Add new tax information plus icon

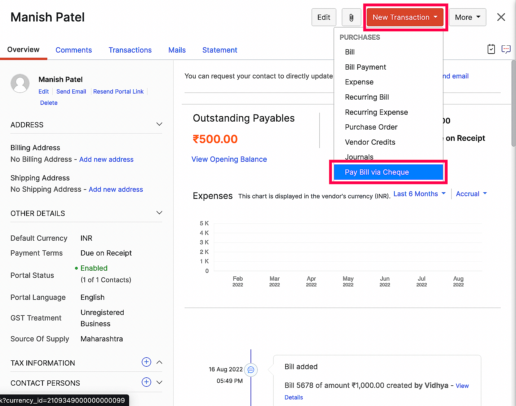click(x=146, y=362)
